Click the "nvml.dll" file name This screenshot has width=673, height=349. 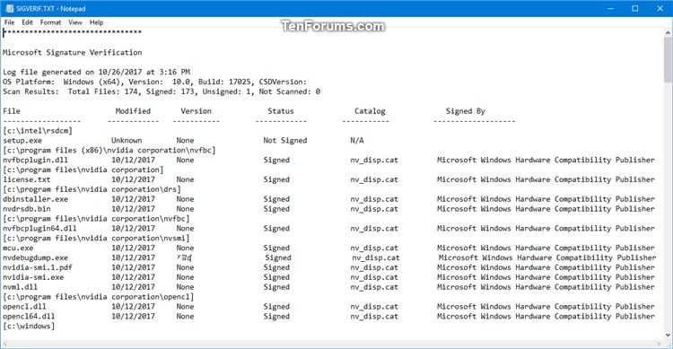click(20, 287)
